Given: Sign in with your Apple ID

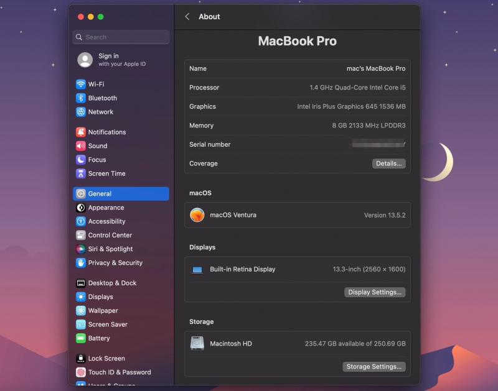Looking at the screenshot, I should click(x=122, y=60).
